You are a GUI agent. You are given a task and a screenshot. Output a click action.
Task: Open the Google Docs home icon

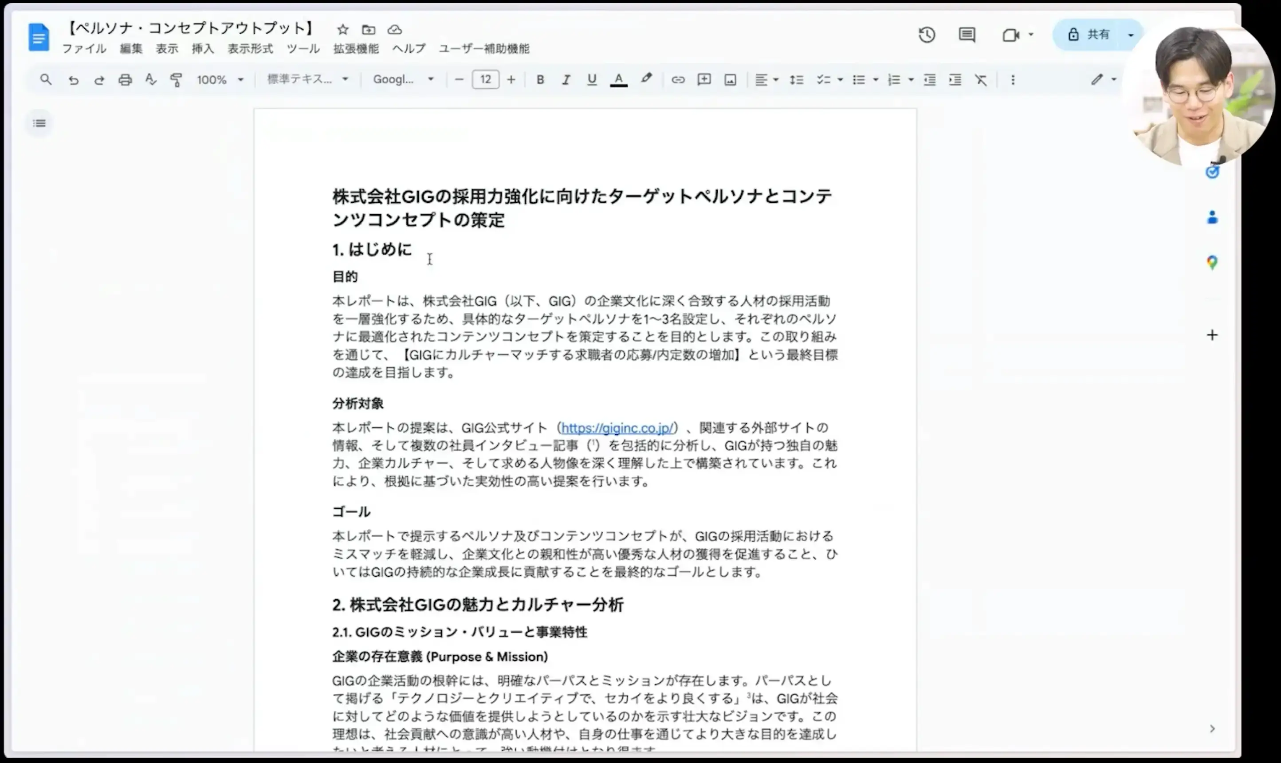click(x=39, y=37)
